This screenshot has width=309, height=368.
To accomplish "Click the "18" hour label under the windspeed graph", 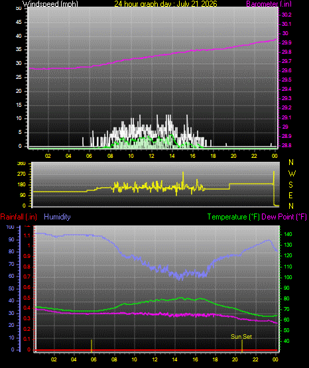I will (213, 156).
